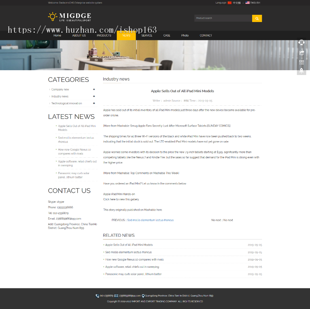This screenshot has width=310, height=309.
Task: Click the Skype contact line
Action: pos(56,202)
